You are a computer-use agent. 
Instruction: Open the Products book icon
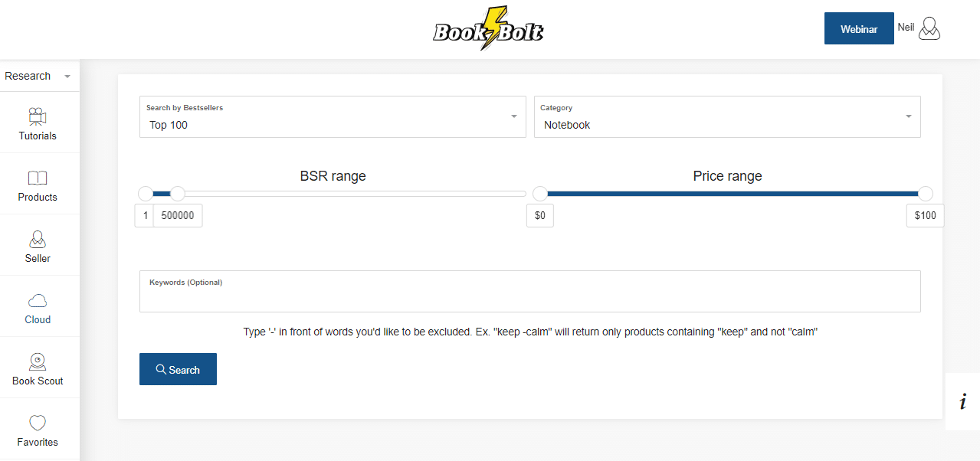pyautogui.click(x=38, y=178)
